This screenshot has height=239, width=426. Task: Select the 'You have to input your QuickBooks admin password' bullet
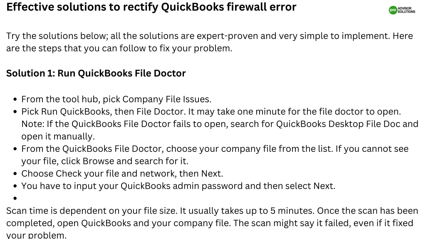pyautogui.click(x=178, y=186)
